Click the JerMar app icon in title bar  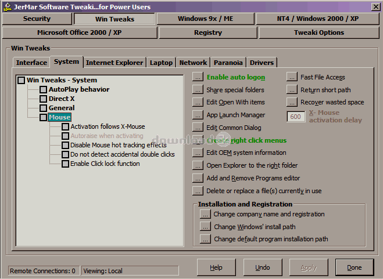[x=8, y=6]
